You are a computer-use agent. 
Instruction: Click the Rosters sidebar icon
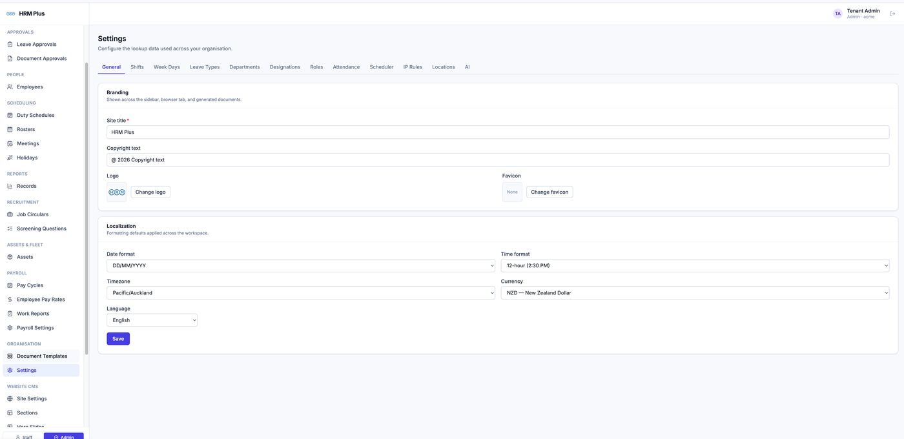coord(10,130)
